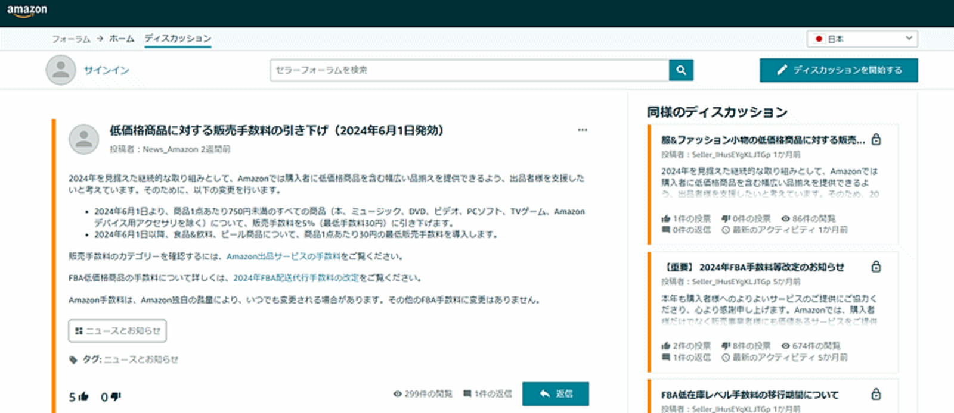Click ディスカッションを開始する button
The height and width of the screenshot is (413, 954).
[838, 70]
